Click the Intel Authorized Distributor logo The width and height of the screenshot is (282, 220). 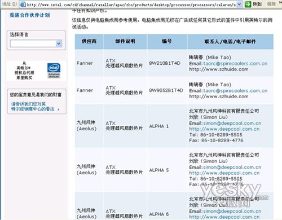[x=54, y=71]
